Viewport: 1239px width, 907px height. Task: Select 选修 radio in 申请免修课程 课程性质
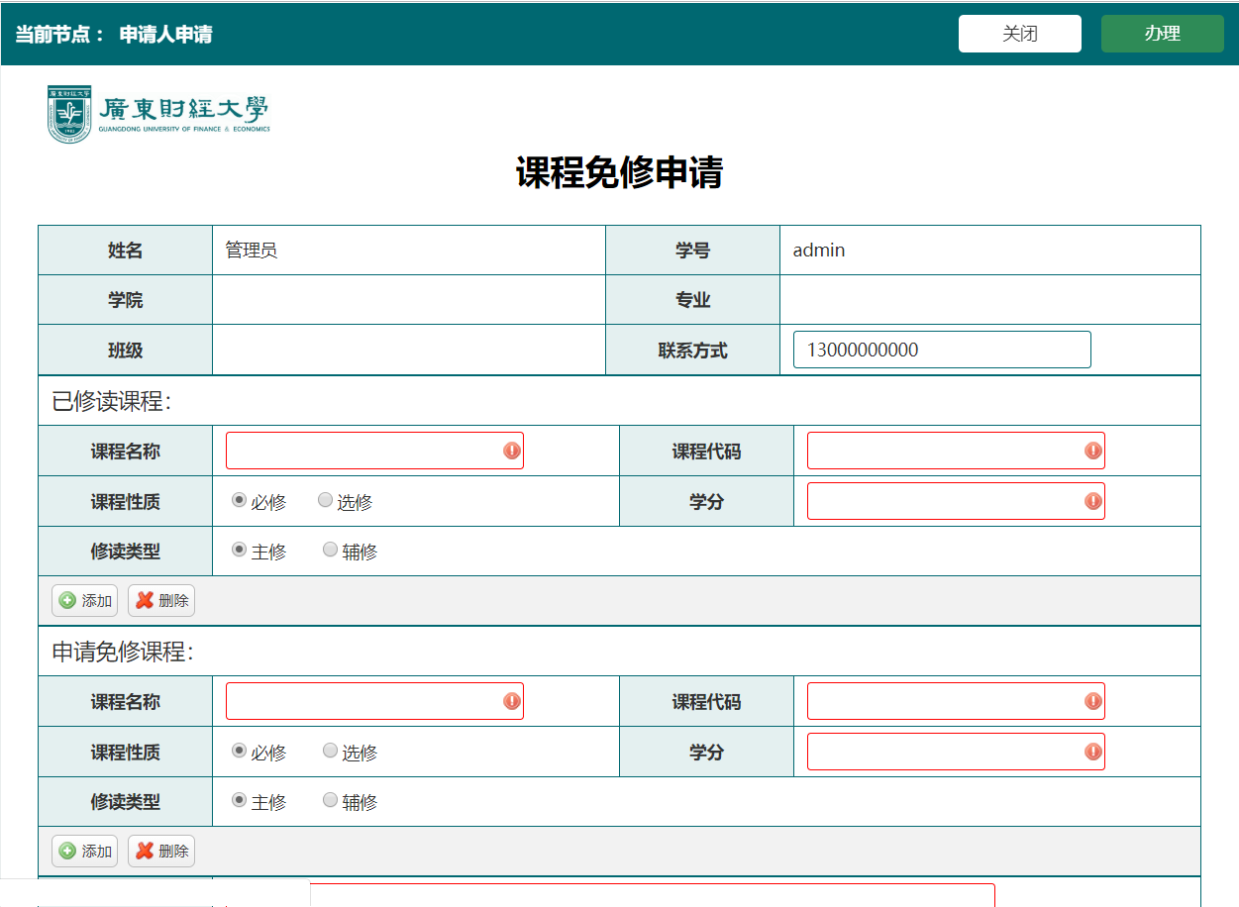(330, 751)
